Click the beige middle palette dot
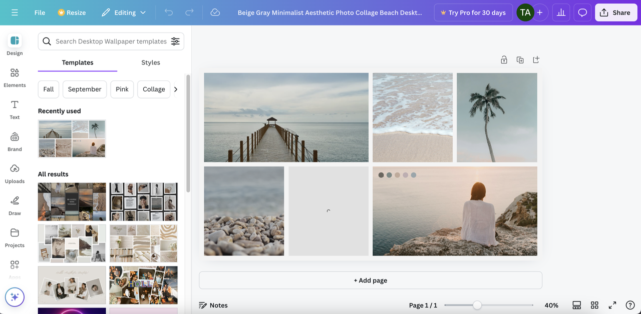The image size is (641, 314). [397, 175]
